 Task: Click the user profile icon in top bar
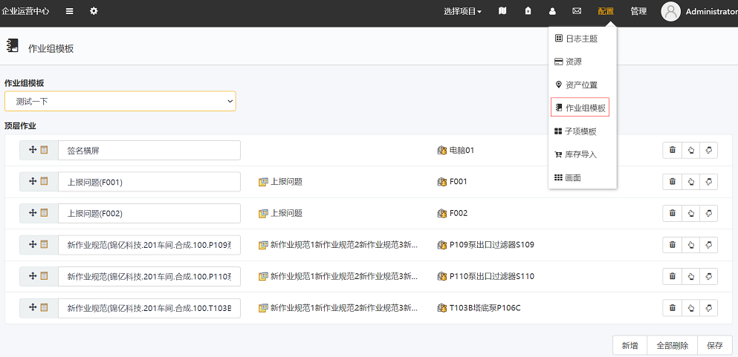(552, 11)
